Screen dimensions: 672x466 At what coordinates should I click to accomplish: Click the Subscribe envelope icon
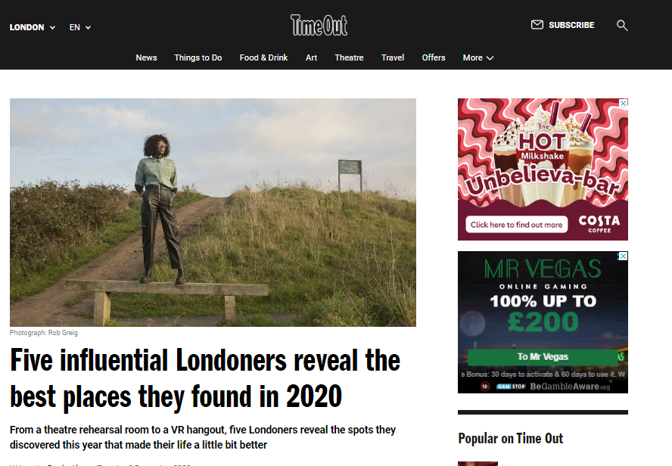coord(537,25)
